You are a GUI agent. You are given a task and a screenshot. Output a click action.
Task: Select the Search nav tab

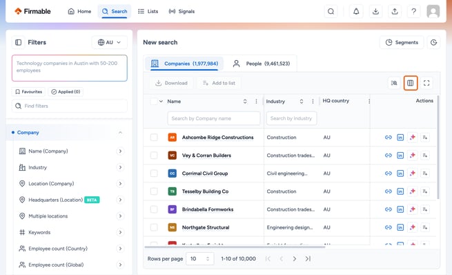pyautogui.click(x=115, y=11)
